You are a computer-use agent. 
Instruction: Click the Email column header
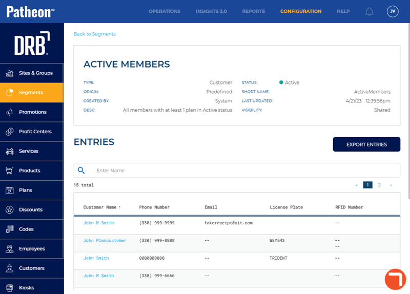(211, 207)
